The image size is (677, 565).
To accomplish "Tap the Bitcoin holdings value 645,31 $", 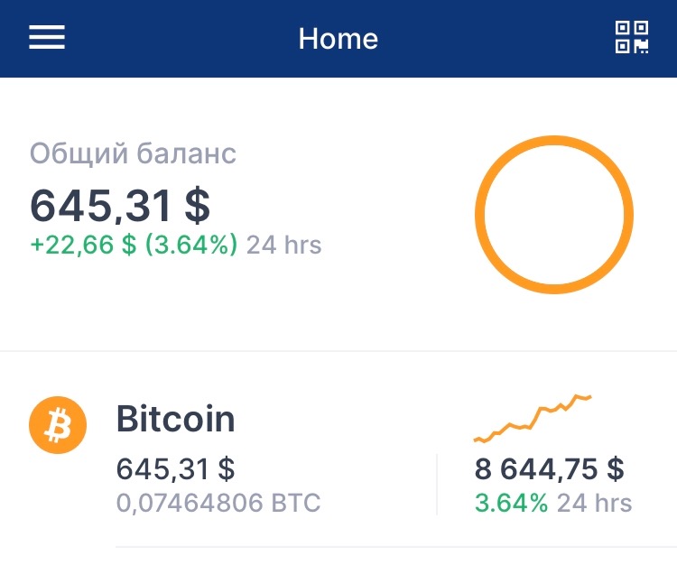I will click(176, 468).
